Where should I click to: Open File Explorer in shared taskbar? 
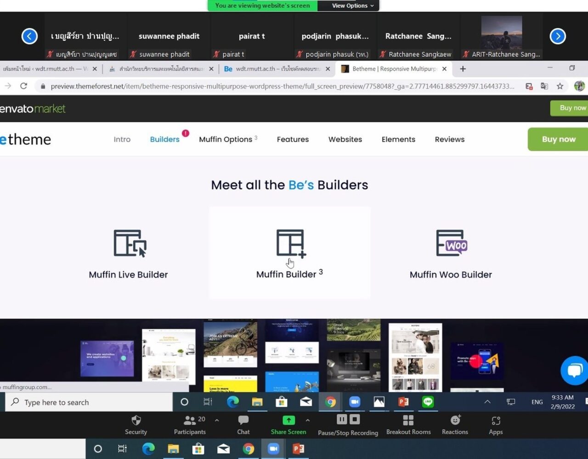(257, 402)
